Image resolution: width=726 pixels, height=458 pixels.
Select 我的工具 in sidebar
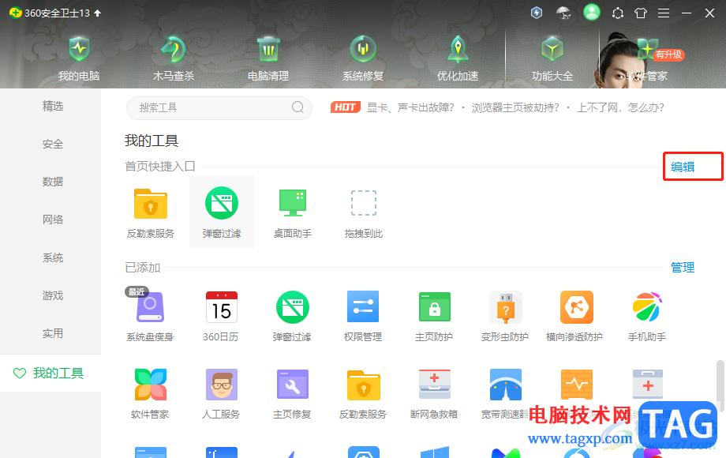click(51, 374)
